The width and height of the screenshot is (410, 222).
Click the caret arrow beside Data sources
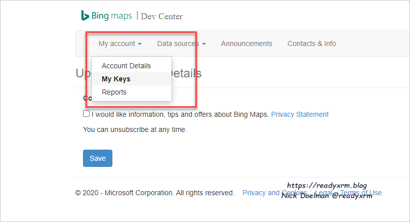[x=204, y=44]
